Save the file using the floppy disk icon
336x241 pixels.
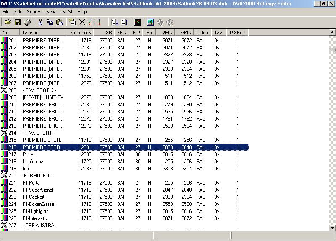click(18, 22)
